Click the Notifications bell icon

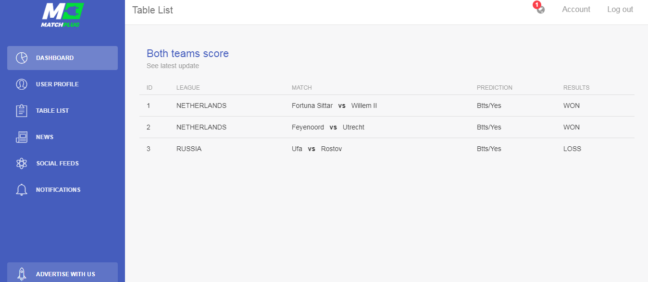coord(22,190)
